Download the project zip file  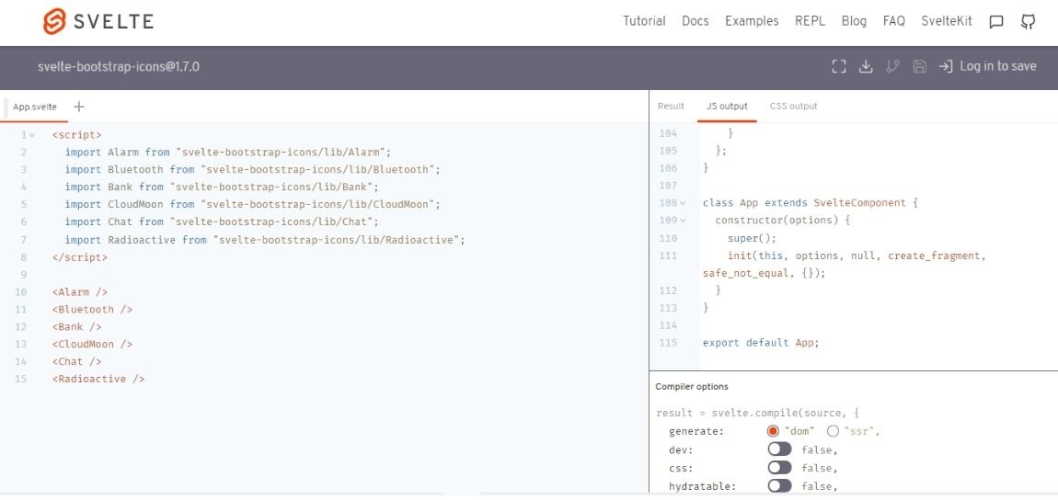point(865,66)
